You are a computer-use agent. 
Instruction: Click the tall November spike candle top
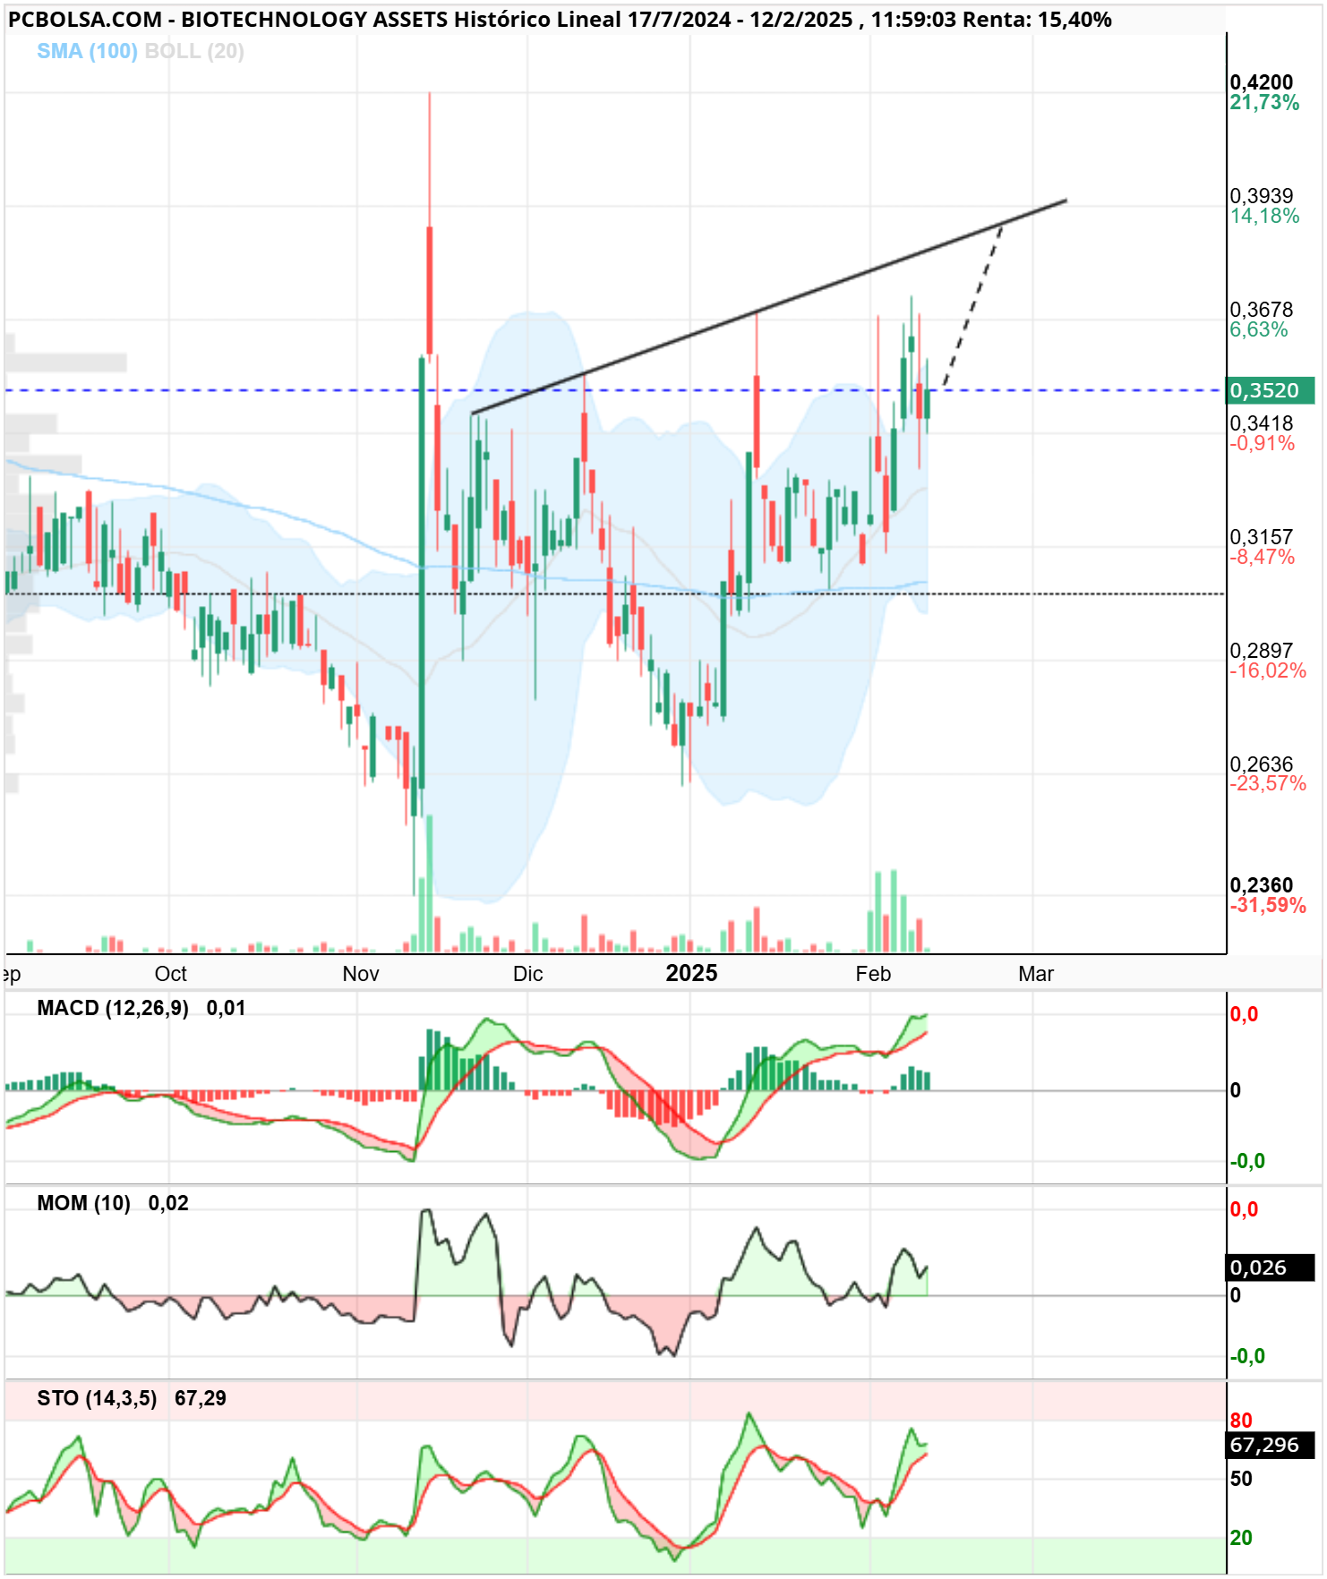[x=430, y=93]
